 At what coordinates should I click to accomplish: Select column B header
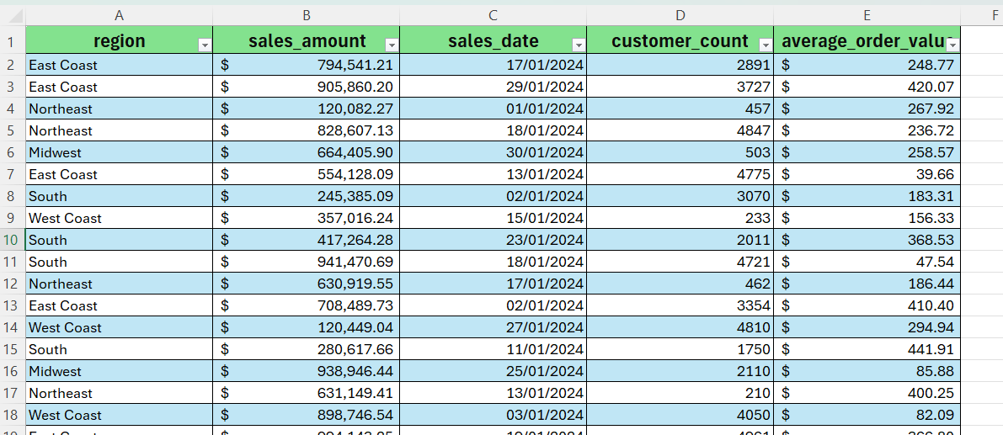pyautogui.click(x=306, y=15)
